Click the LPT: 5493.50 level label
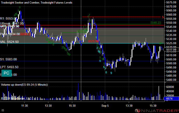Image resolution: width=179 pixels, height=113 pixels. pos(9,67)
